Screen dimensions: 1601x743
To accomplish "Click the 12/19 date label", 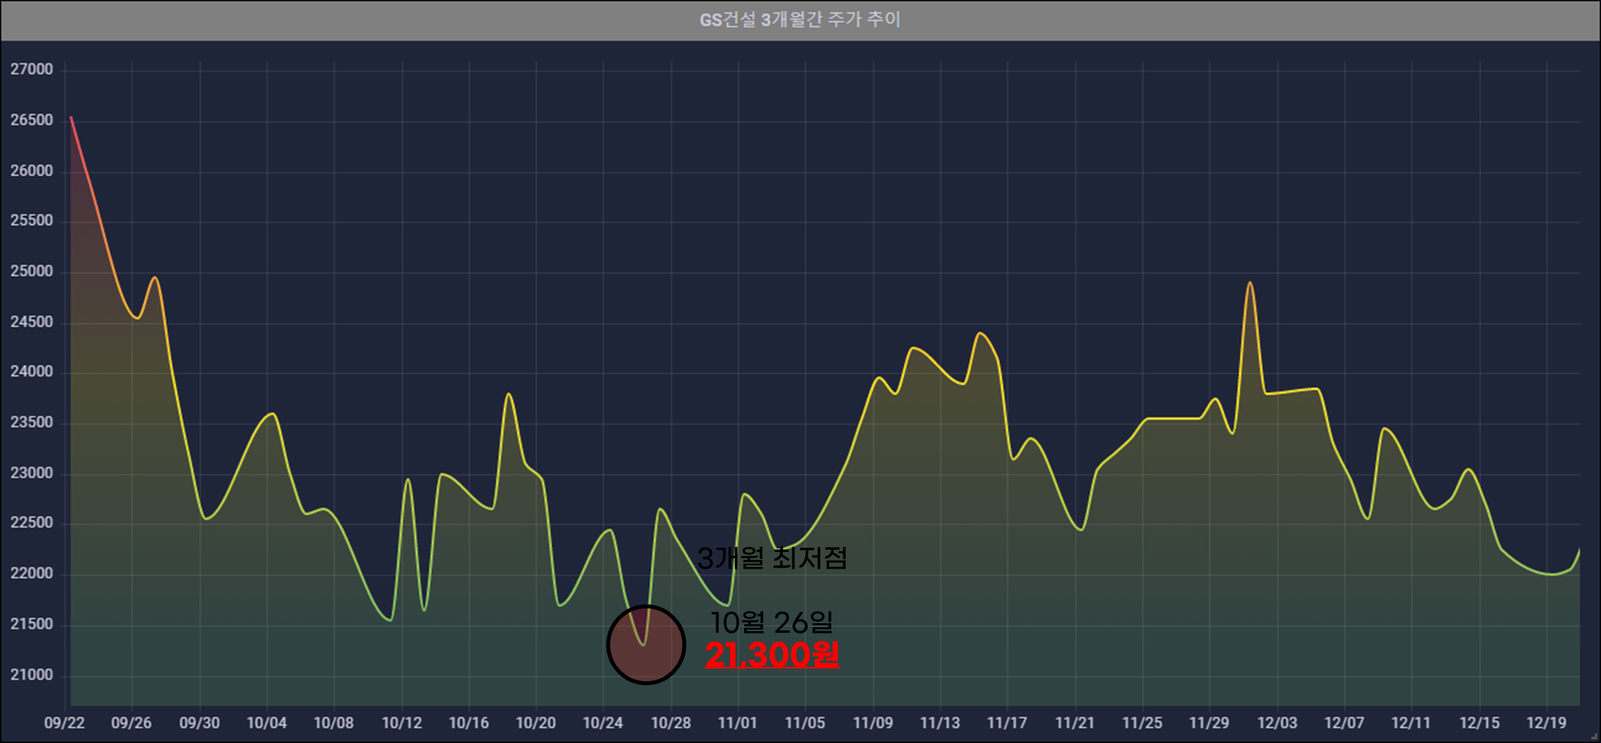I will (x=1547, y=723).
